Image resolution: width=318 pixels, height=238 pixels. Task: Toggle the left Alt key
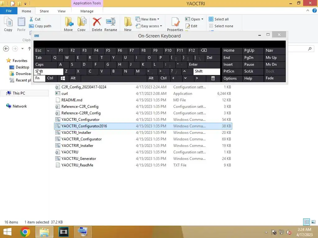(75, 78)
